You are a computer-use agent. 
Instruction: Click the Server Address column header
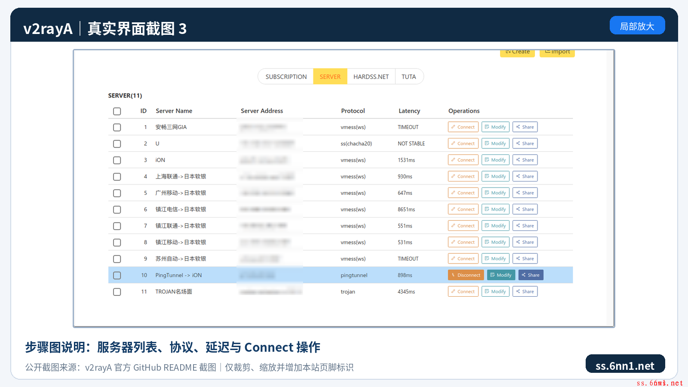click(262, 111)
